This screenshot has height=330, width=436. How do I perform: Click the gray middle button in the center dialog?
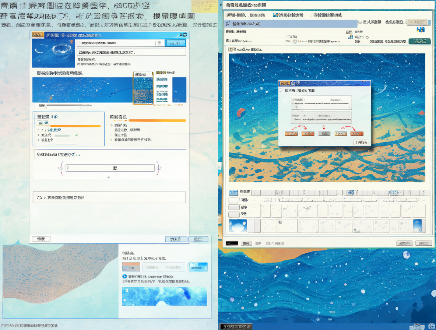[324, 134]
